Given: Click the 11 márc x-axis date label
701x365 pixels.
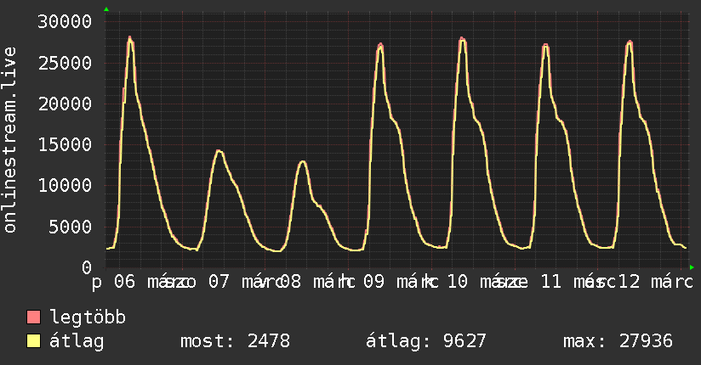Looking at the screenshot, I should point(573,282).
